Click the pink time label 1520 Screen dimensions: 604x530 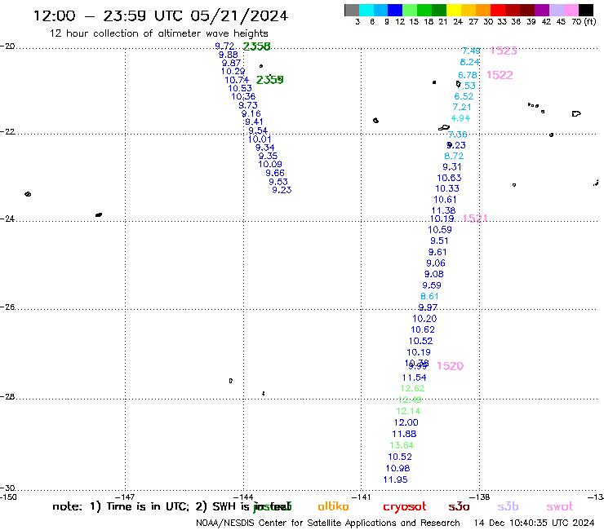(450, 366)
